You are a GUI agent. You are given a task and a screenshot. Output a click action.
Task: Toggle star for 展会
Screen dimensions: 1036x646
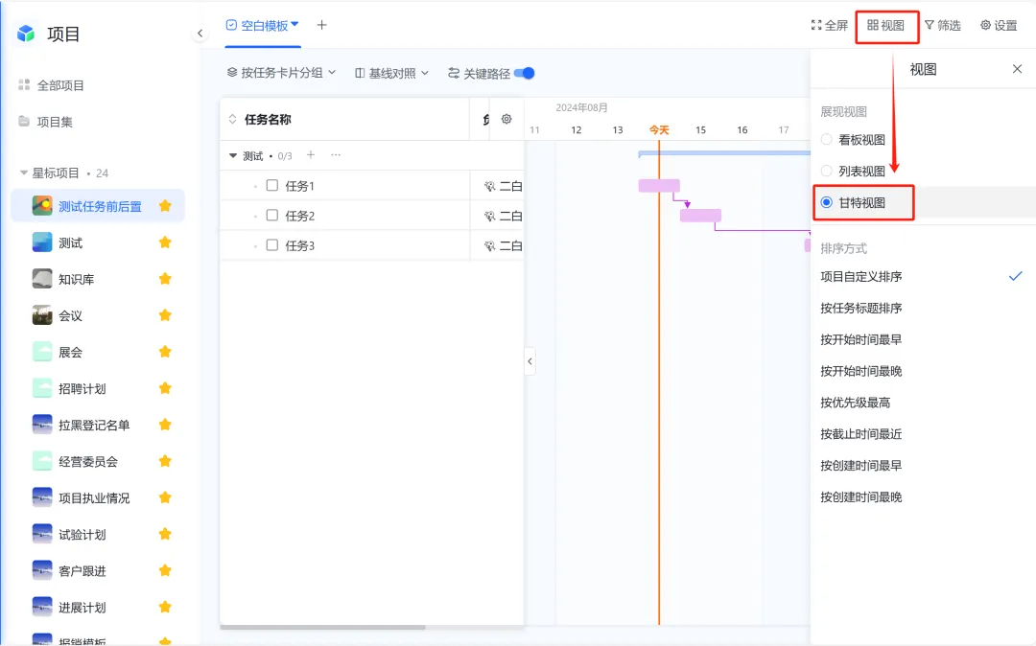[x=165, y=352]
